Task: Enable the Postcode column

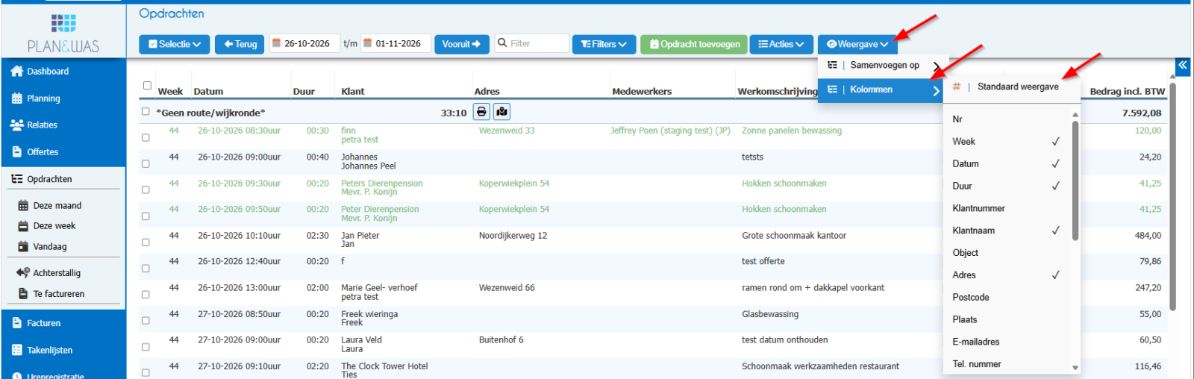Action: [1006, 297]
